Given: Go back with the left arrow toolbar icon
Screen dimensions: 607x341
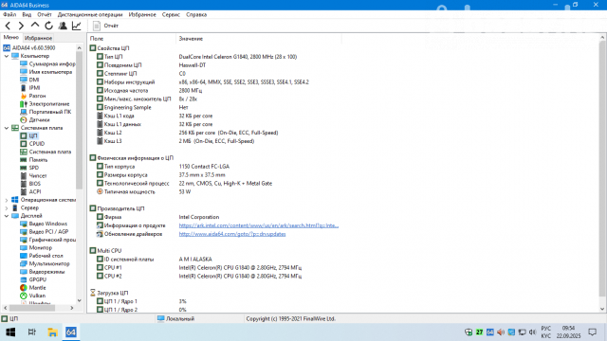Looking at the screenshot, I should click(x=8, y=26).
